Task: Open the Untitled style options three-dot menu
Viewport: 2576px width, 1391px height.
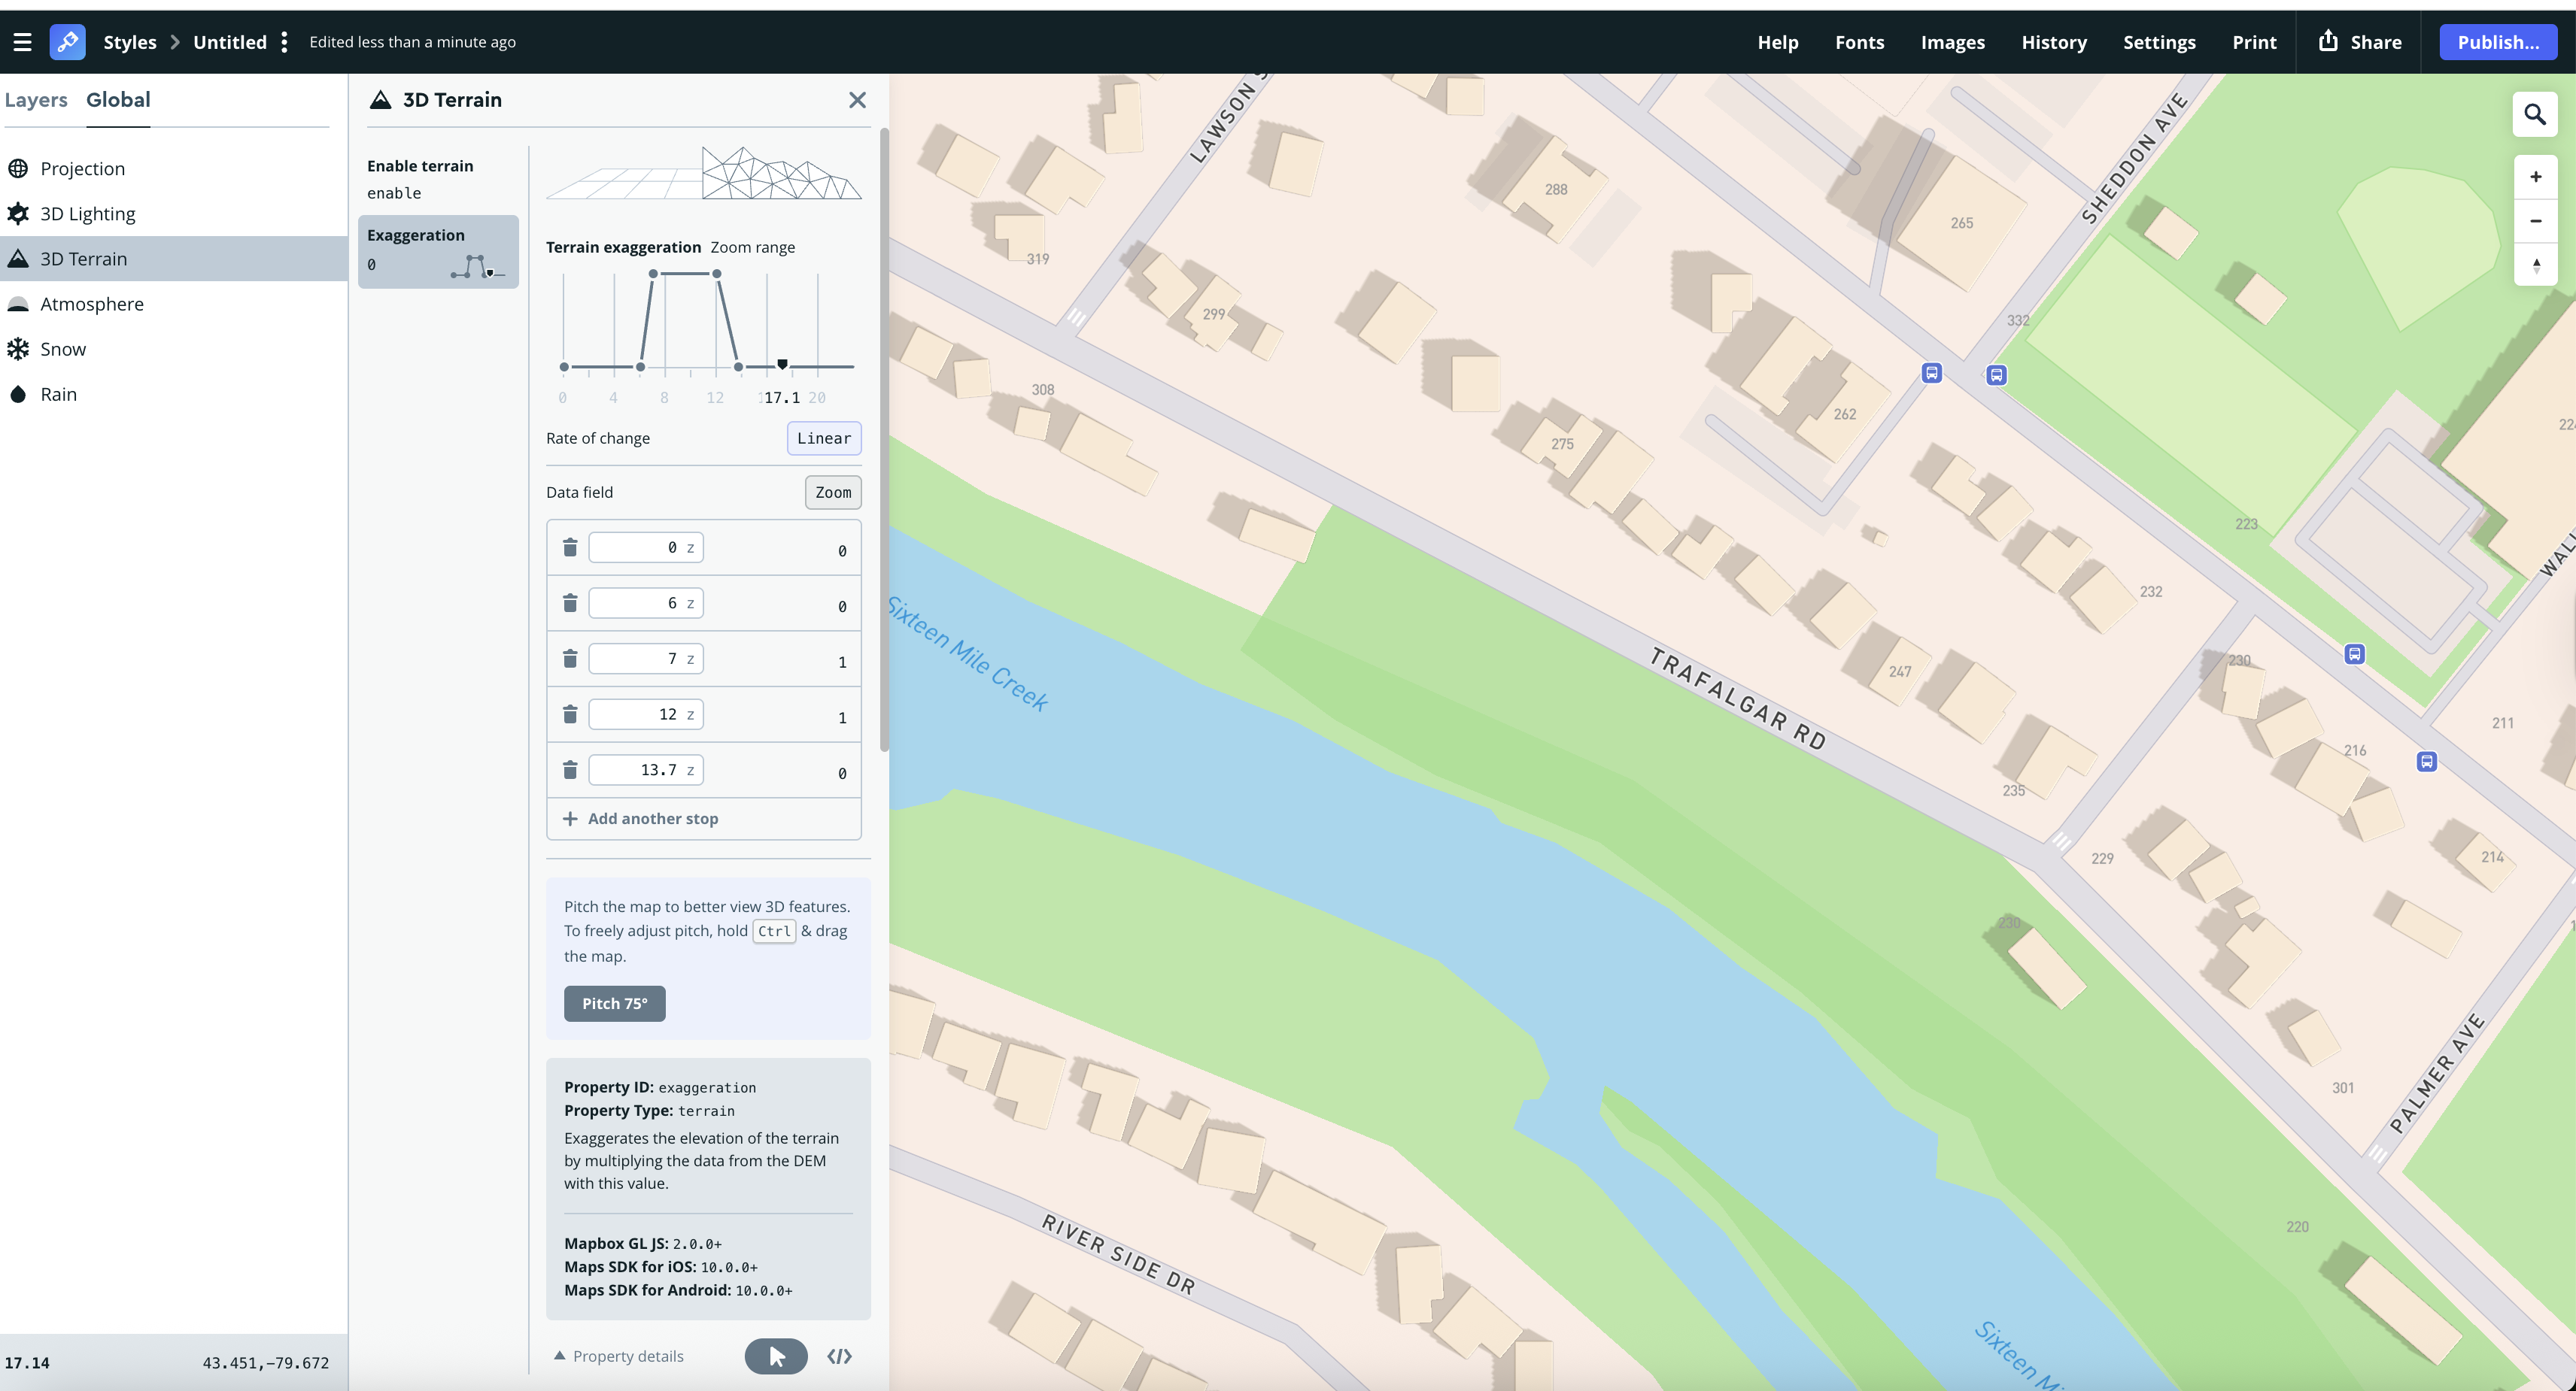Action: tap(285, 41)
